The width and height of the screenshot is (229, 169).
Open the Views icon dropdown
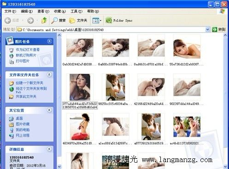click(x=97, y=21)
